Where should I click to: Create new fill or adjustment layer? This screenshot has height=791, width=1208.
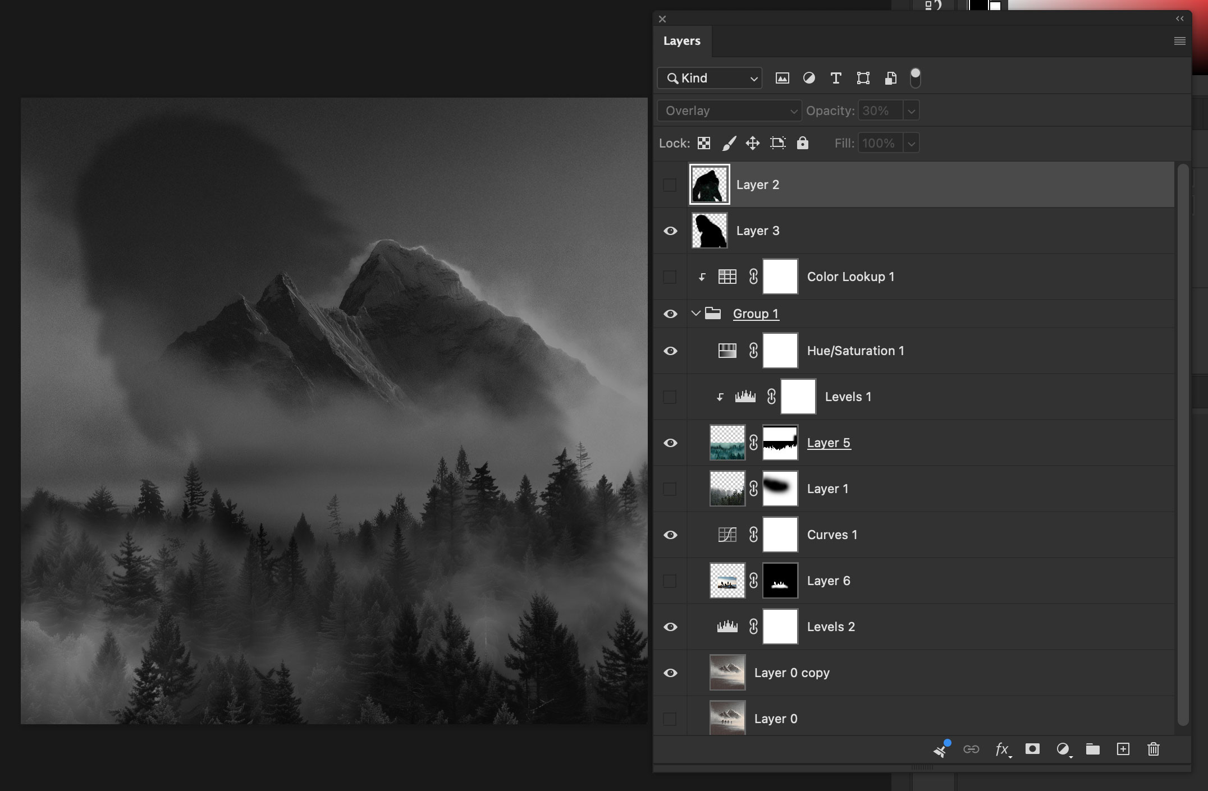pyautogui.click(x=1063, y=749)
